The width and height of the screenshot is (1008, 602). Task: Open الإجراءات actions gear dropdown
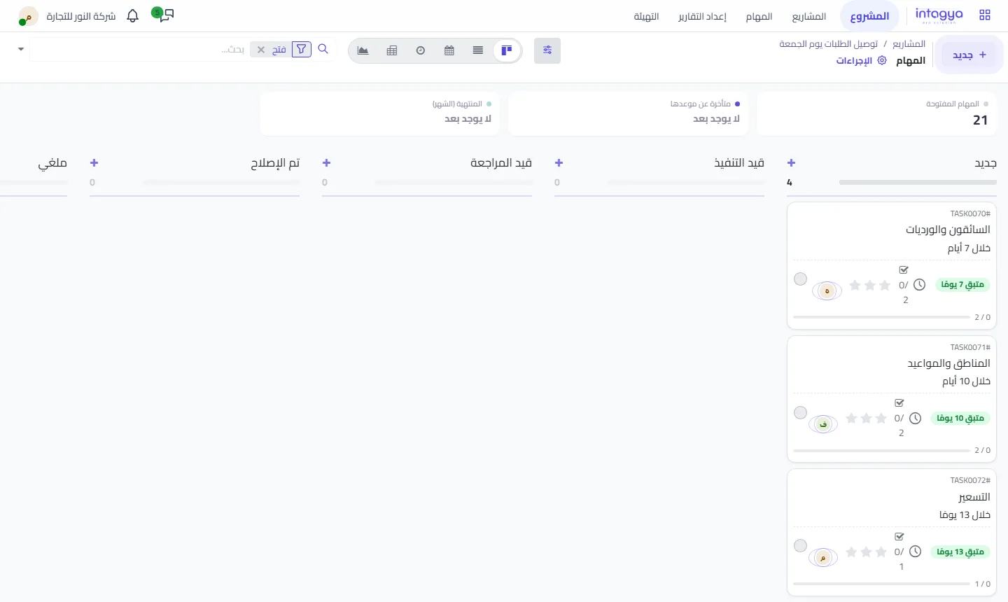(862, 61)
